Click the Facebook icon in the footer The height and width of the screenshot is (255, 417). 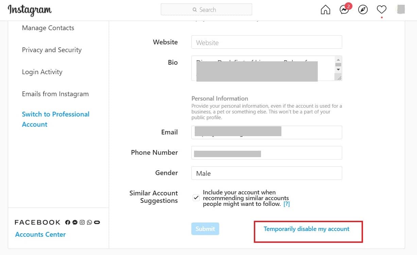click(67, 222)
